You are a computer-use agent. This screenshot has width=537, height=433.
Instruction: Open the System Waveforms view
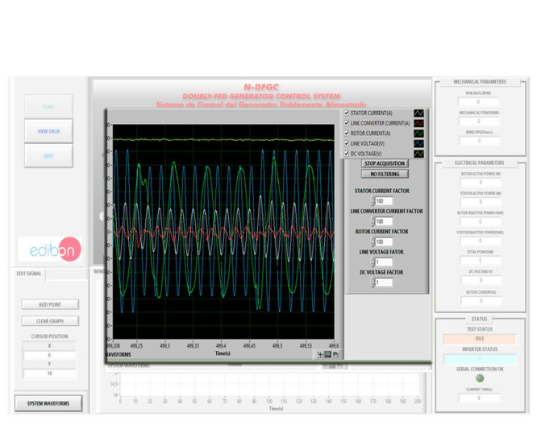click(x=48, y=403)
